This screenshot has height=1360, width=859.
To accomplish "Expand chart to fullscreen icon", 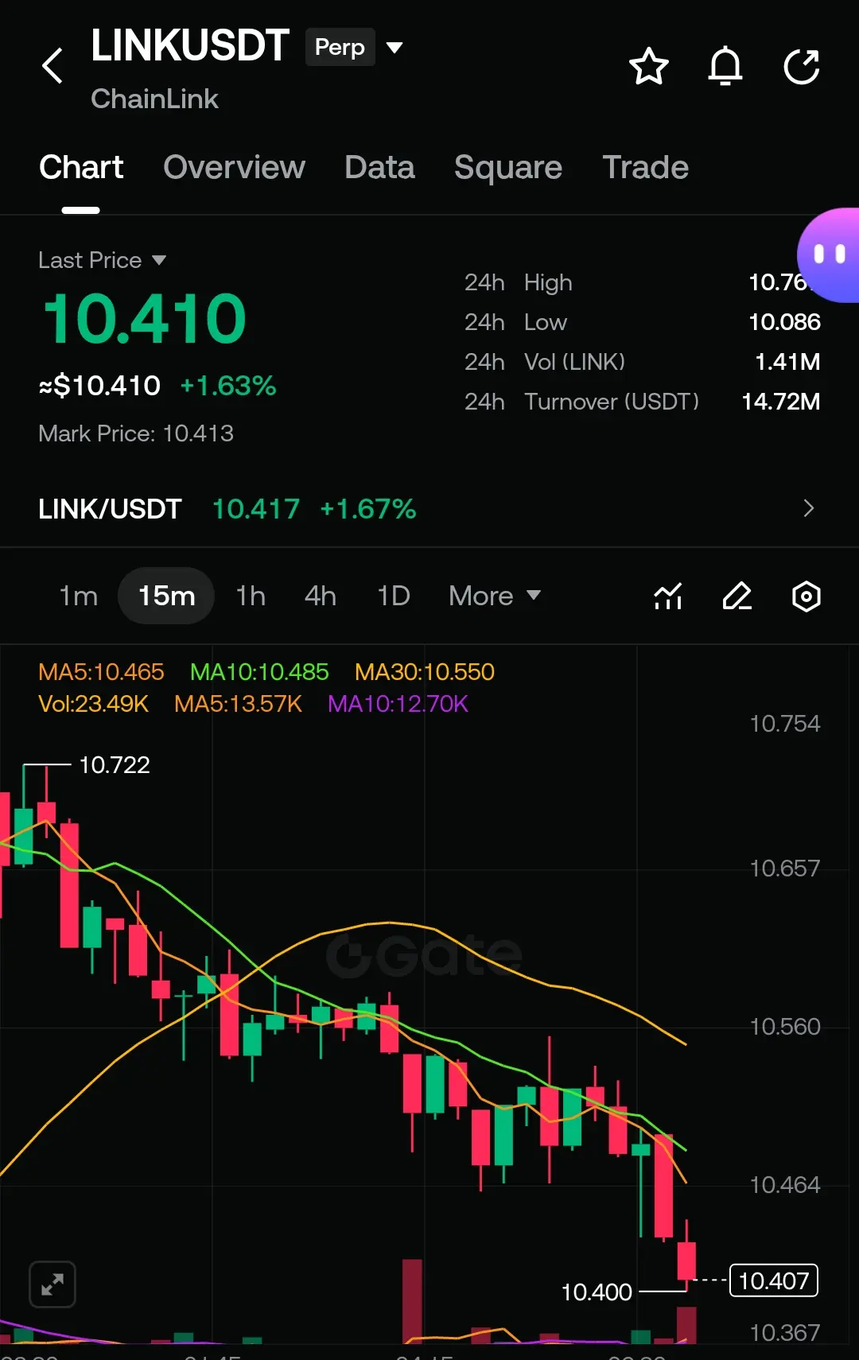I will [x=52, y=1284].
